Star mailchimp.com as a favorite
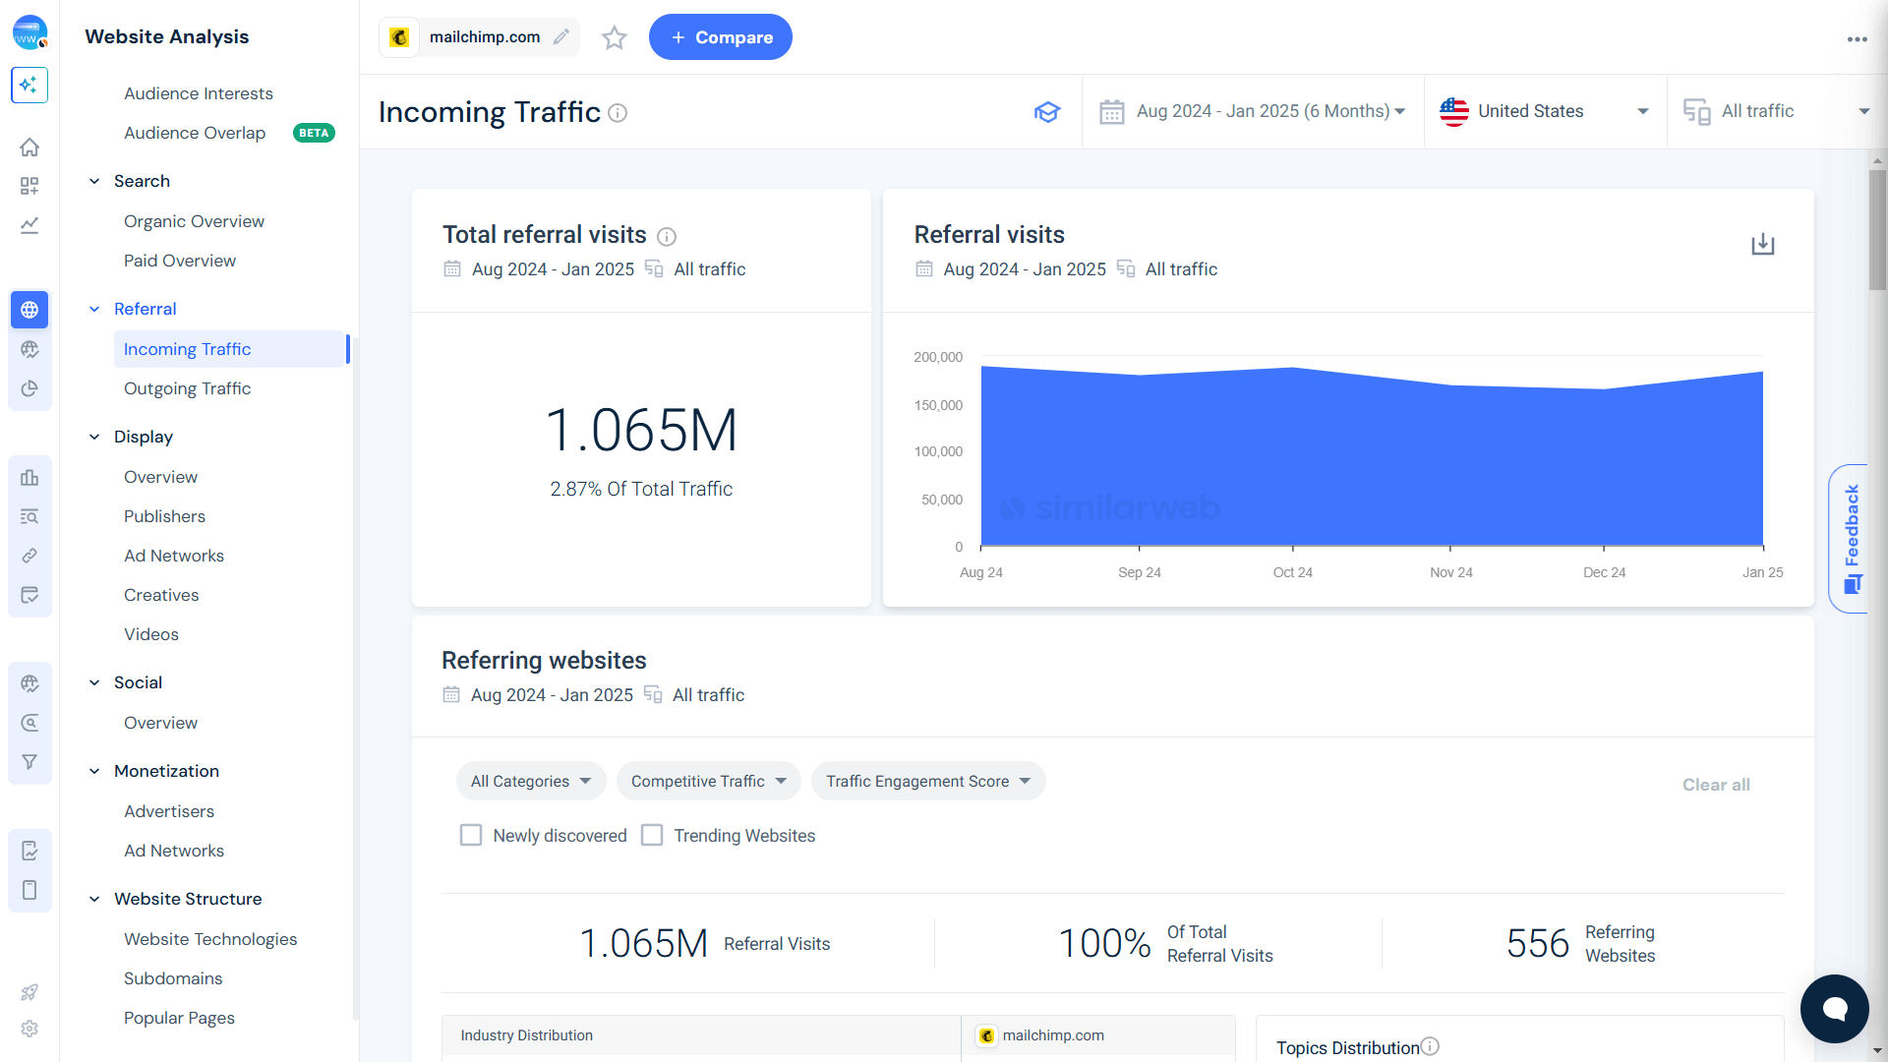 click(x=614, y=37)
